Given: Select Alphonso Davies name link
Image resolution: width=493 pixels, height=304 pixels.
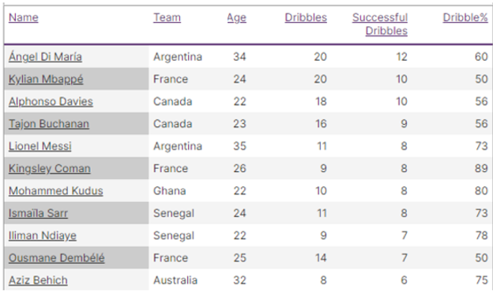Looking at the screenshot, I should click(51, 102).
